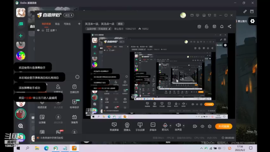Click the DoDo link icon at top right
Image resolution: width=270 pixels, height=152 pixels.
tap(245, 11)
